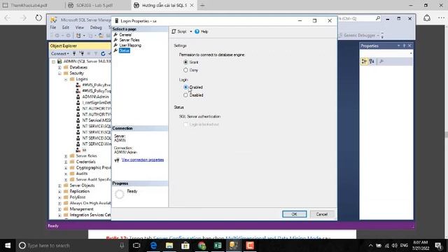Click pin icon on Properties panel

pyautogui.click(x=404, y=45)
